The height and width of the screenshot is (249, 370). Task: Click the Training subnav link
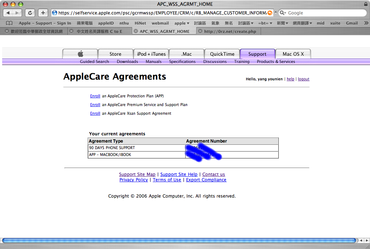point(242,62)
